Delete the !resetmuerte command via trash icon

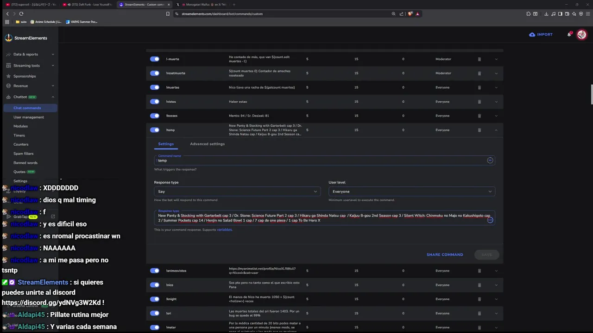point(479,73)
